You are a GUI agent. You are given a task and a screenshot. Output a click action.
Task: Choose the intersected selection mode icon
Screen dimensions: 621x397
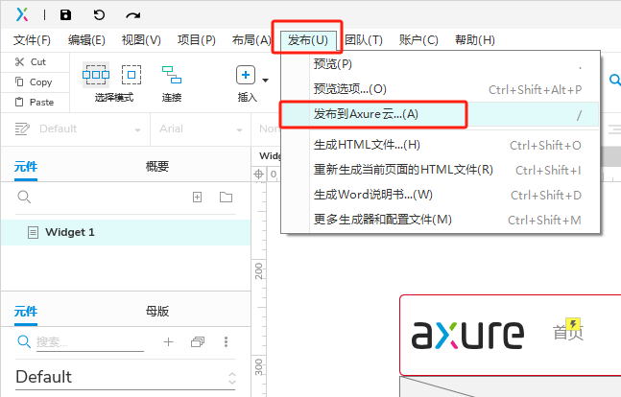coord(96,75)
